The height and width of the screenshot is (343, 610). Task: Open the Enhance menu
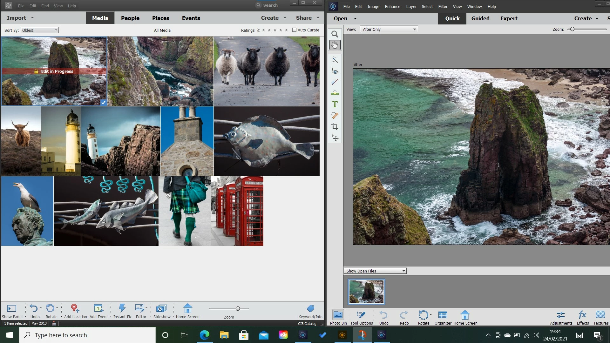(392, 6)
